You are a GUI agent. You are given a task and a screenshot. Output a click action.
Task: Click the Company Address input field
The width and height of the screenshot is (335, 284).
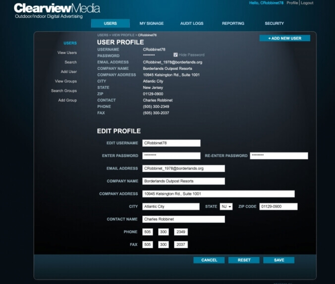click(x=218, y=194)
